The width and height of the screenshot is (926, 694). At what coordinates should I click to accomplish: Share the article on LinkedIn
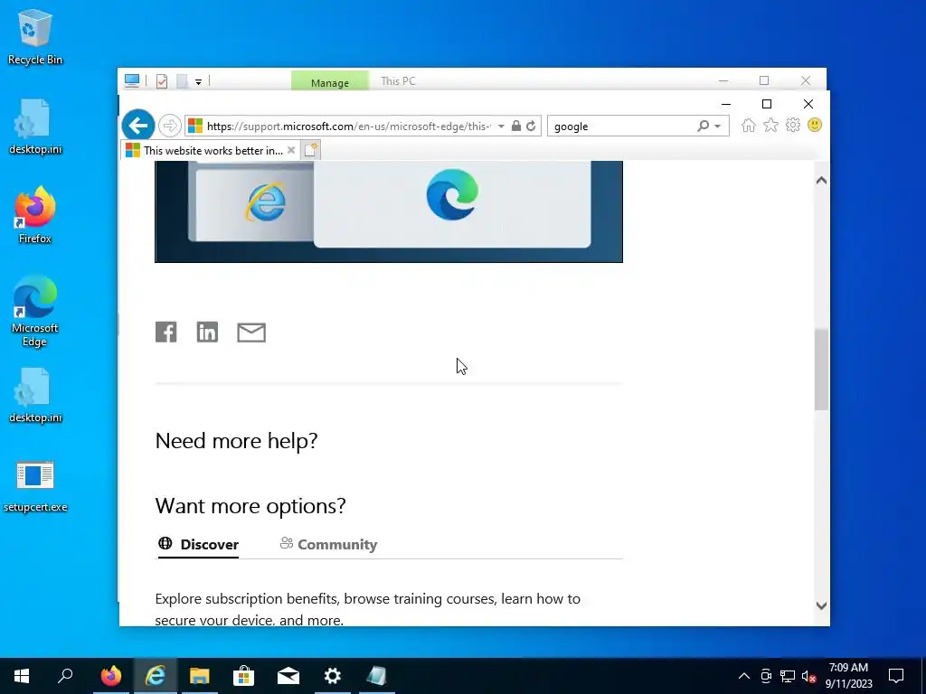pyautogui.click(x=207, y=333)
